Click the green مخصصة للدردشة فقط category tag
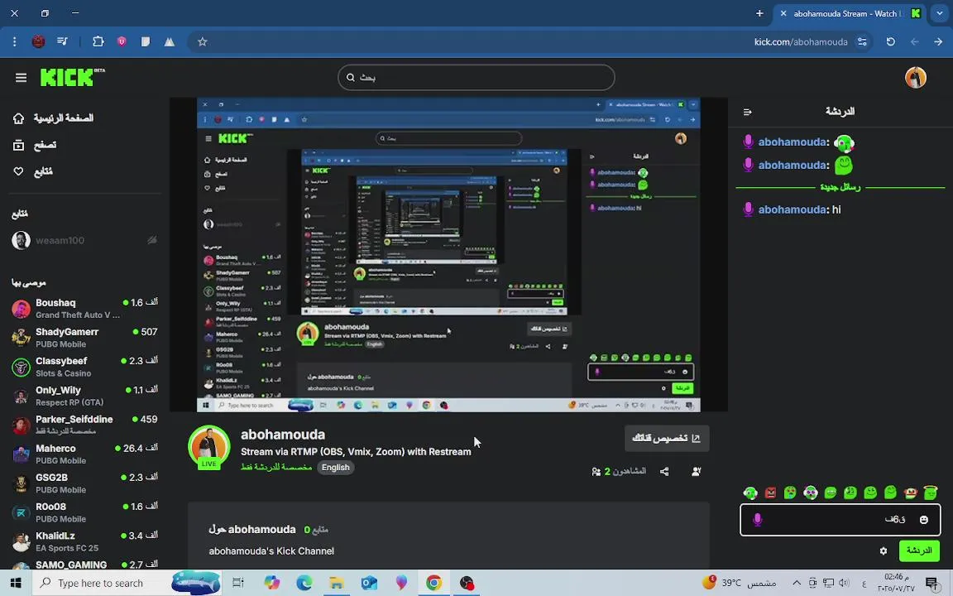Image resolution: width=953 pixels, height=596 pixels. tap(276, 468)
